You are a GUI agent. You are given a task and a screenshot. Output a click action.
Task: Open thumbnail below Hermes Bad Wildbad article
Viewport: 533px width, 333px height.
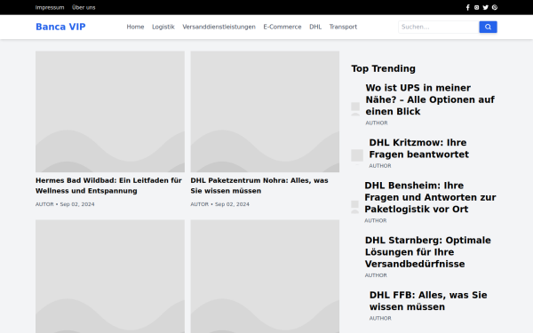pyautogui.click(x=110, y=276)
